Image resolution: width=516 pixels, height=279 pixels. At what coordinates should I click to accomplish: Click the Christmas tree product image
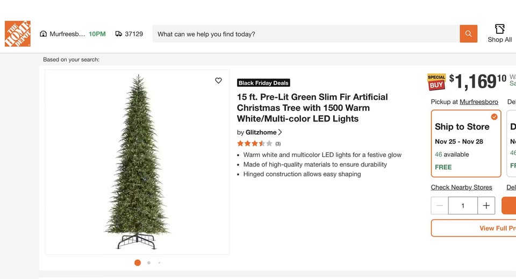(137, 161)
